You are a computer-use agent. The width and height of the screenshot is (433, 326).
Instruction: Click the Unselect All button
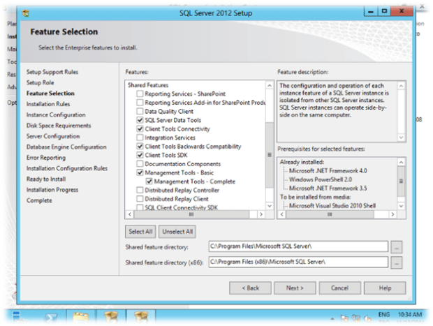pos(178,231)
